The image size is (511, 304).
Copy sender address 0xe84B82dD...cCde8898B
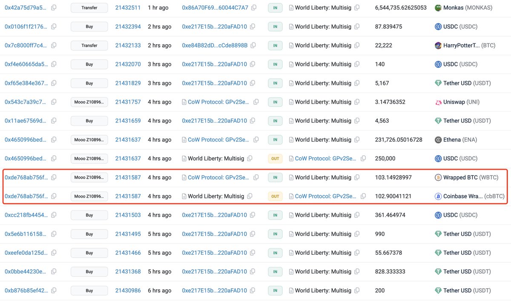(254, 45)
